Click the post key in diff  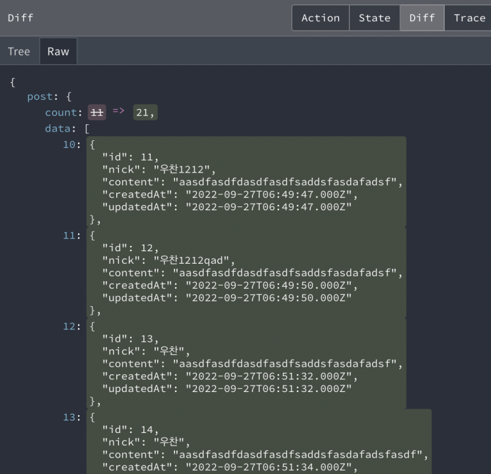[40, 97]
